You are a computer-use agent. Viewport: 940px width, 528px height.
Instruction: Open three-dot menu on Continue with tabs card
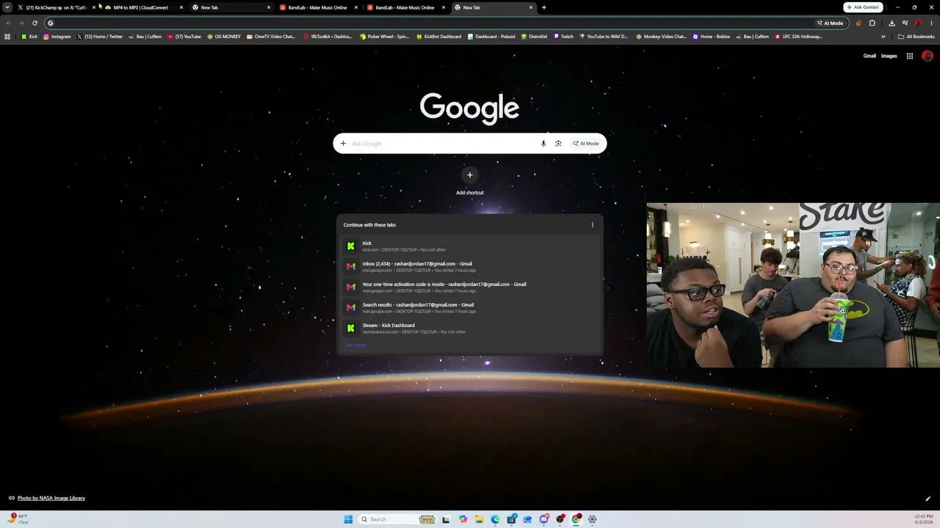tap(593, 225)
